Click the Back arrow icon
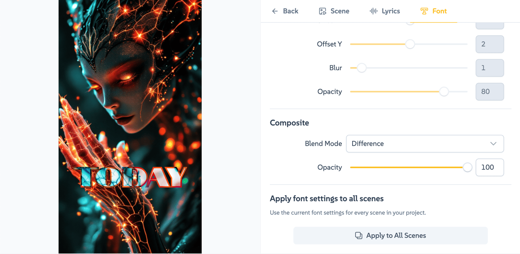520x254 pixels. pos(275,11)
